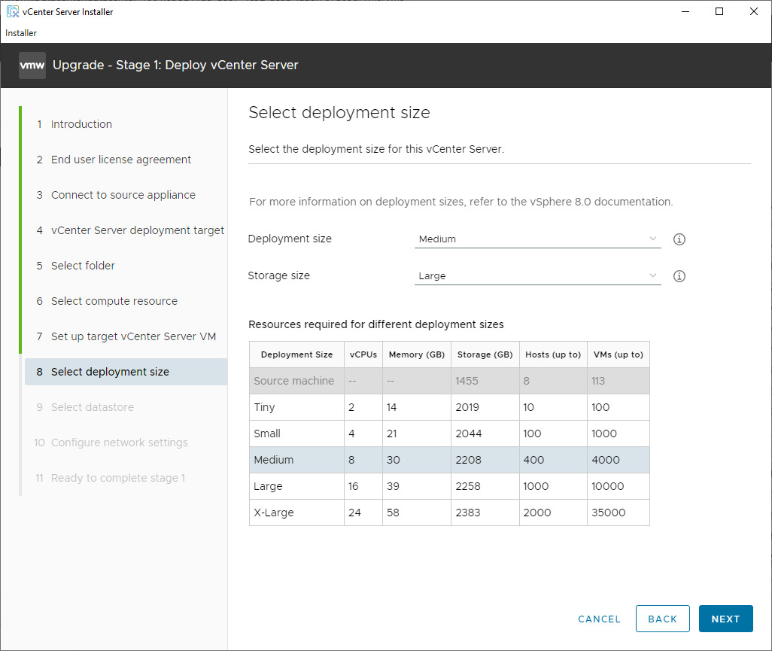This screenshot has width=772, height=651.
Task: Open Set up target vCenter Server VM step
Action: pos(134,336)
